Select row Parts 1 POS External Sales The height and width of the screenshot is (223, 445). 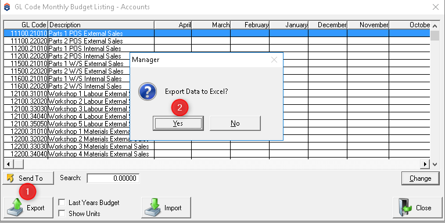coord(217,33)
